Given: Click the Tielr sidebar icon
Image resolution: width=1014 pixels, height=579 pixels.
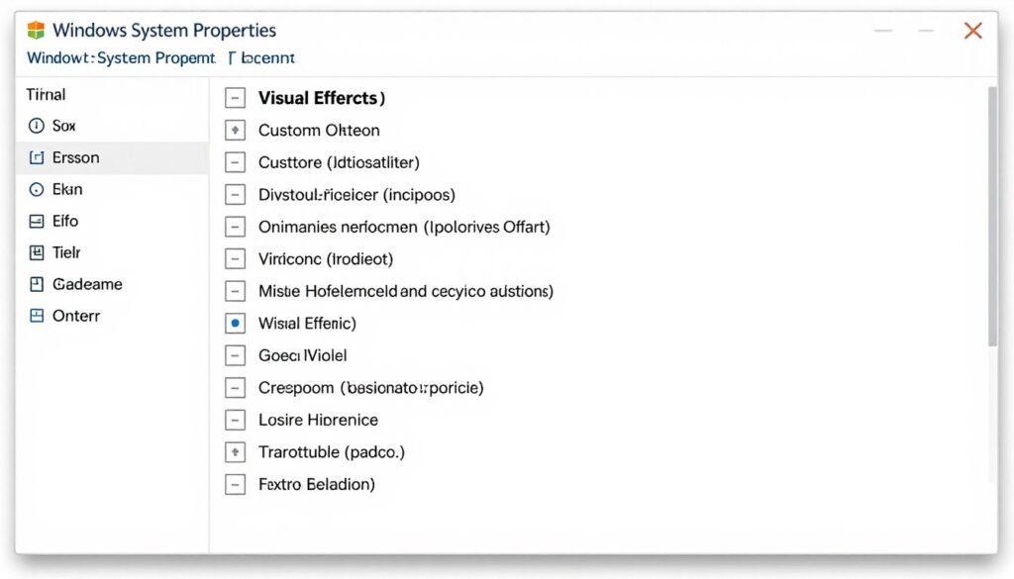Looking at the screenshot, I should click(x=37, y=252).
